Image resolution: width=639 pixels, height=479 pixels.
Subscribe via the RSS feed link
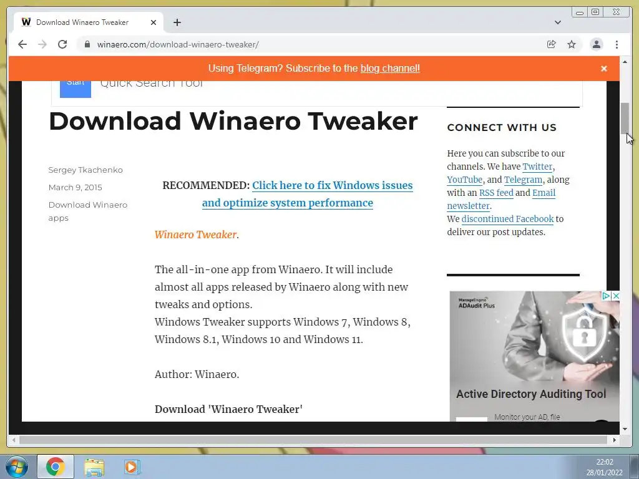[496, 193]
